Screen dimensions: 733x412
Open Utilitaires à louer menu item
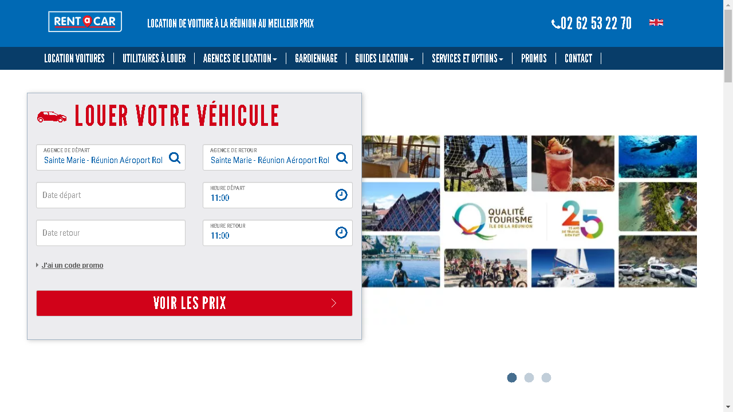tap(154, 58)
